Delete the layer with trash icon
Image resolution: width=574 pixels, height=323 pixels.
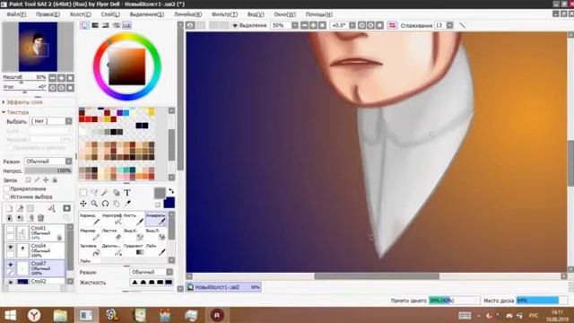[40, 218]
